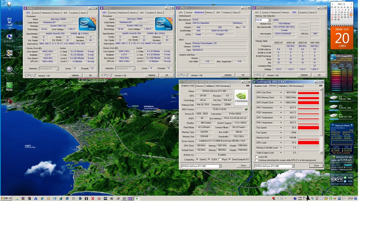
Task: Switch to Sensors tab in the GPU-Z Graphics Card window
Action: 200,86
